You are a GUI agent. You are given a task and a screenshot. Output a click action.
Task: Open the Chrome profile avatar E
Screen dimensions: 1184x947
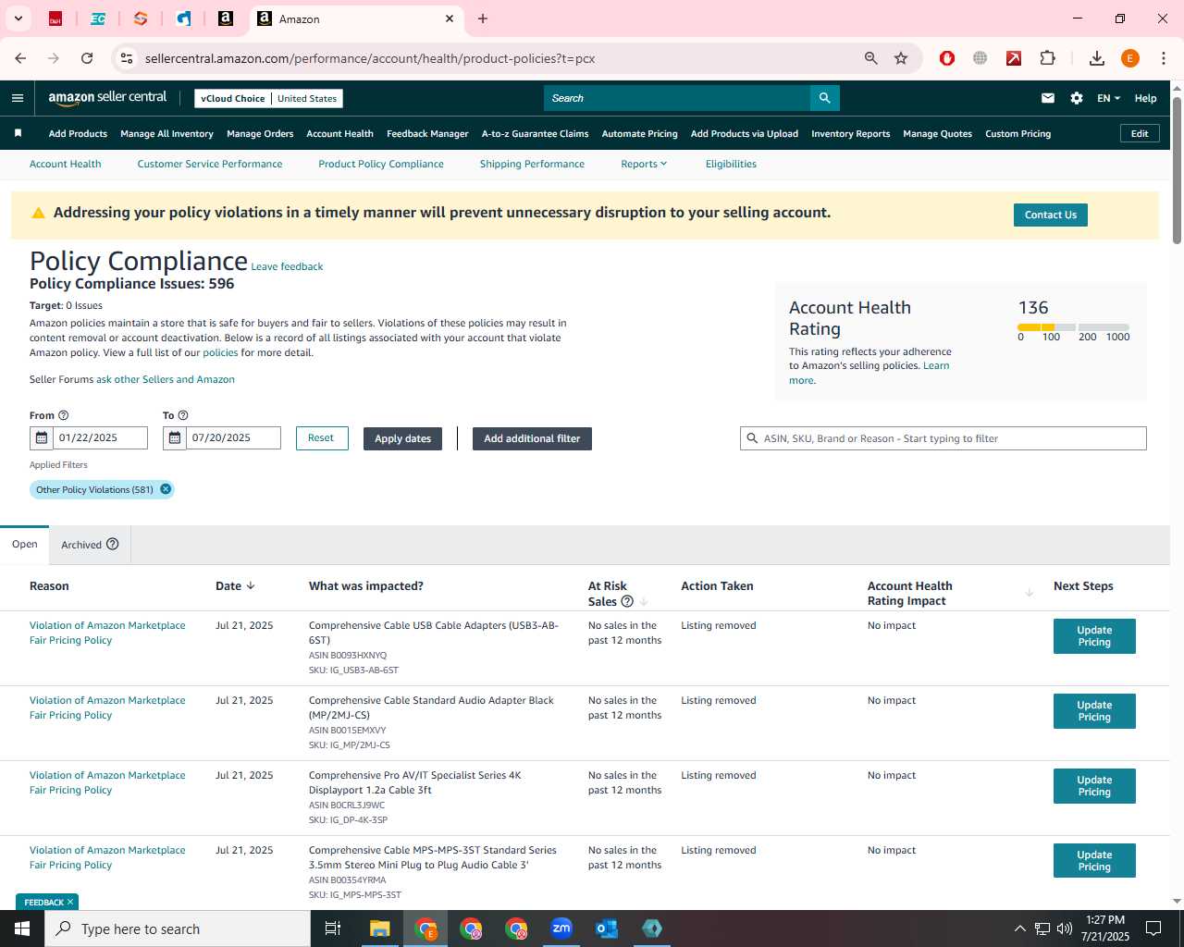point(1130,58)
